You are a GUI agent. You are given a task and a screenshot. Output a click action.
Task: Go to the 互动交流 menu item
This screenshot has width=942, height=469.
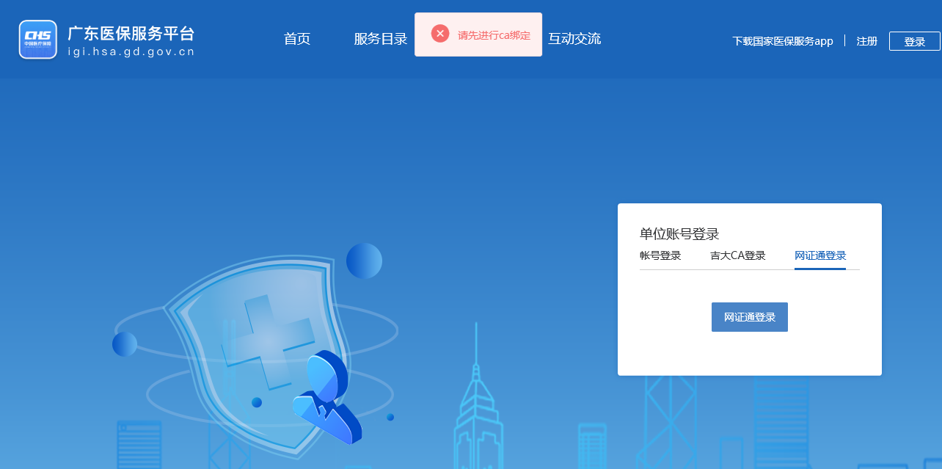[574, 39]
